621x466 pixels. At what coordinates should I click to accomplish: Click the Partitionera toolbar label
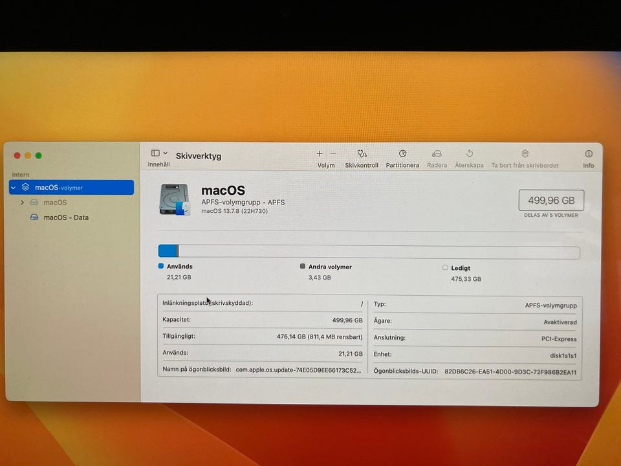402,165
